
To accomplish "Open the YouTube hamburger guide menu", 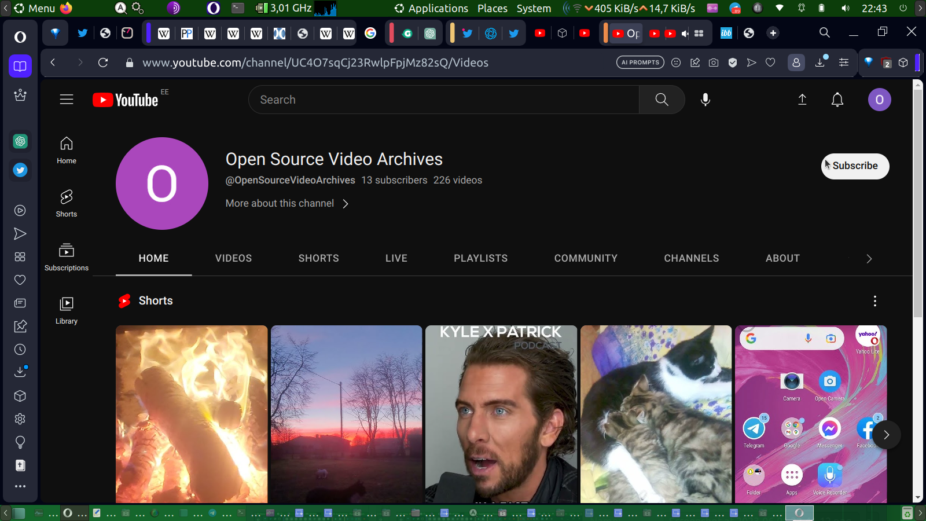I will click(x=67, y=100).
